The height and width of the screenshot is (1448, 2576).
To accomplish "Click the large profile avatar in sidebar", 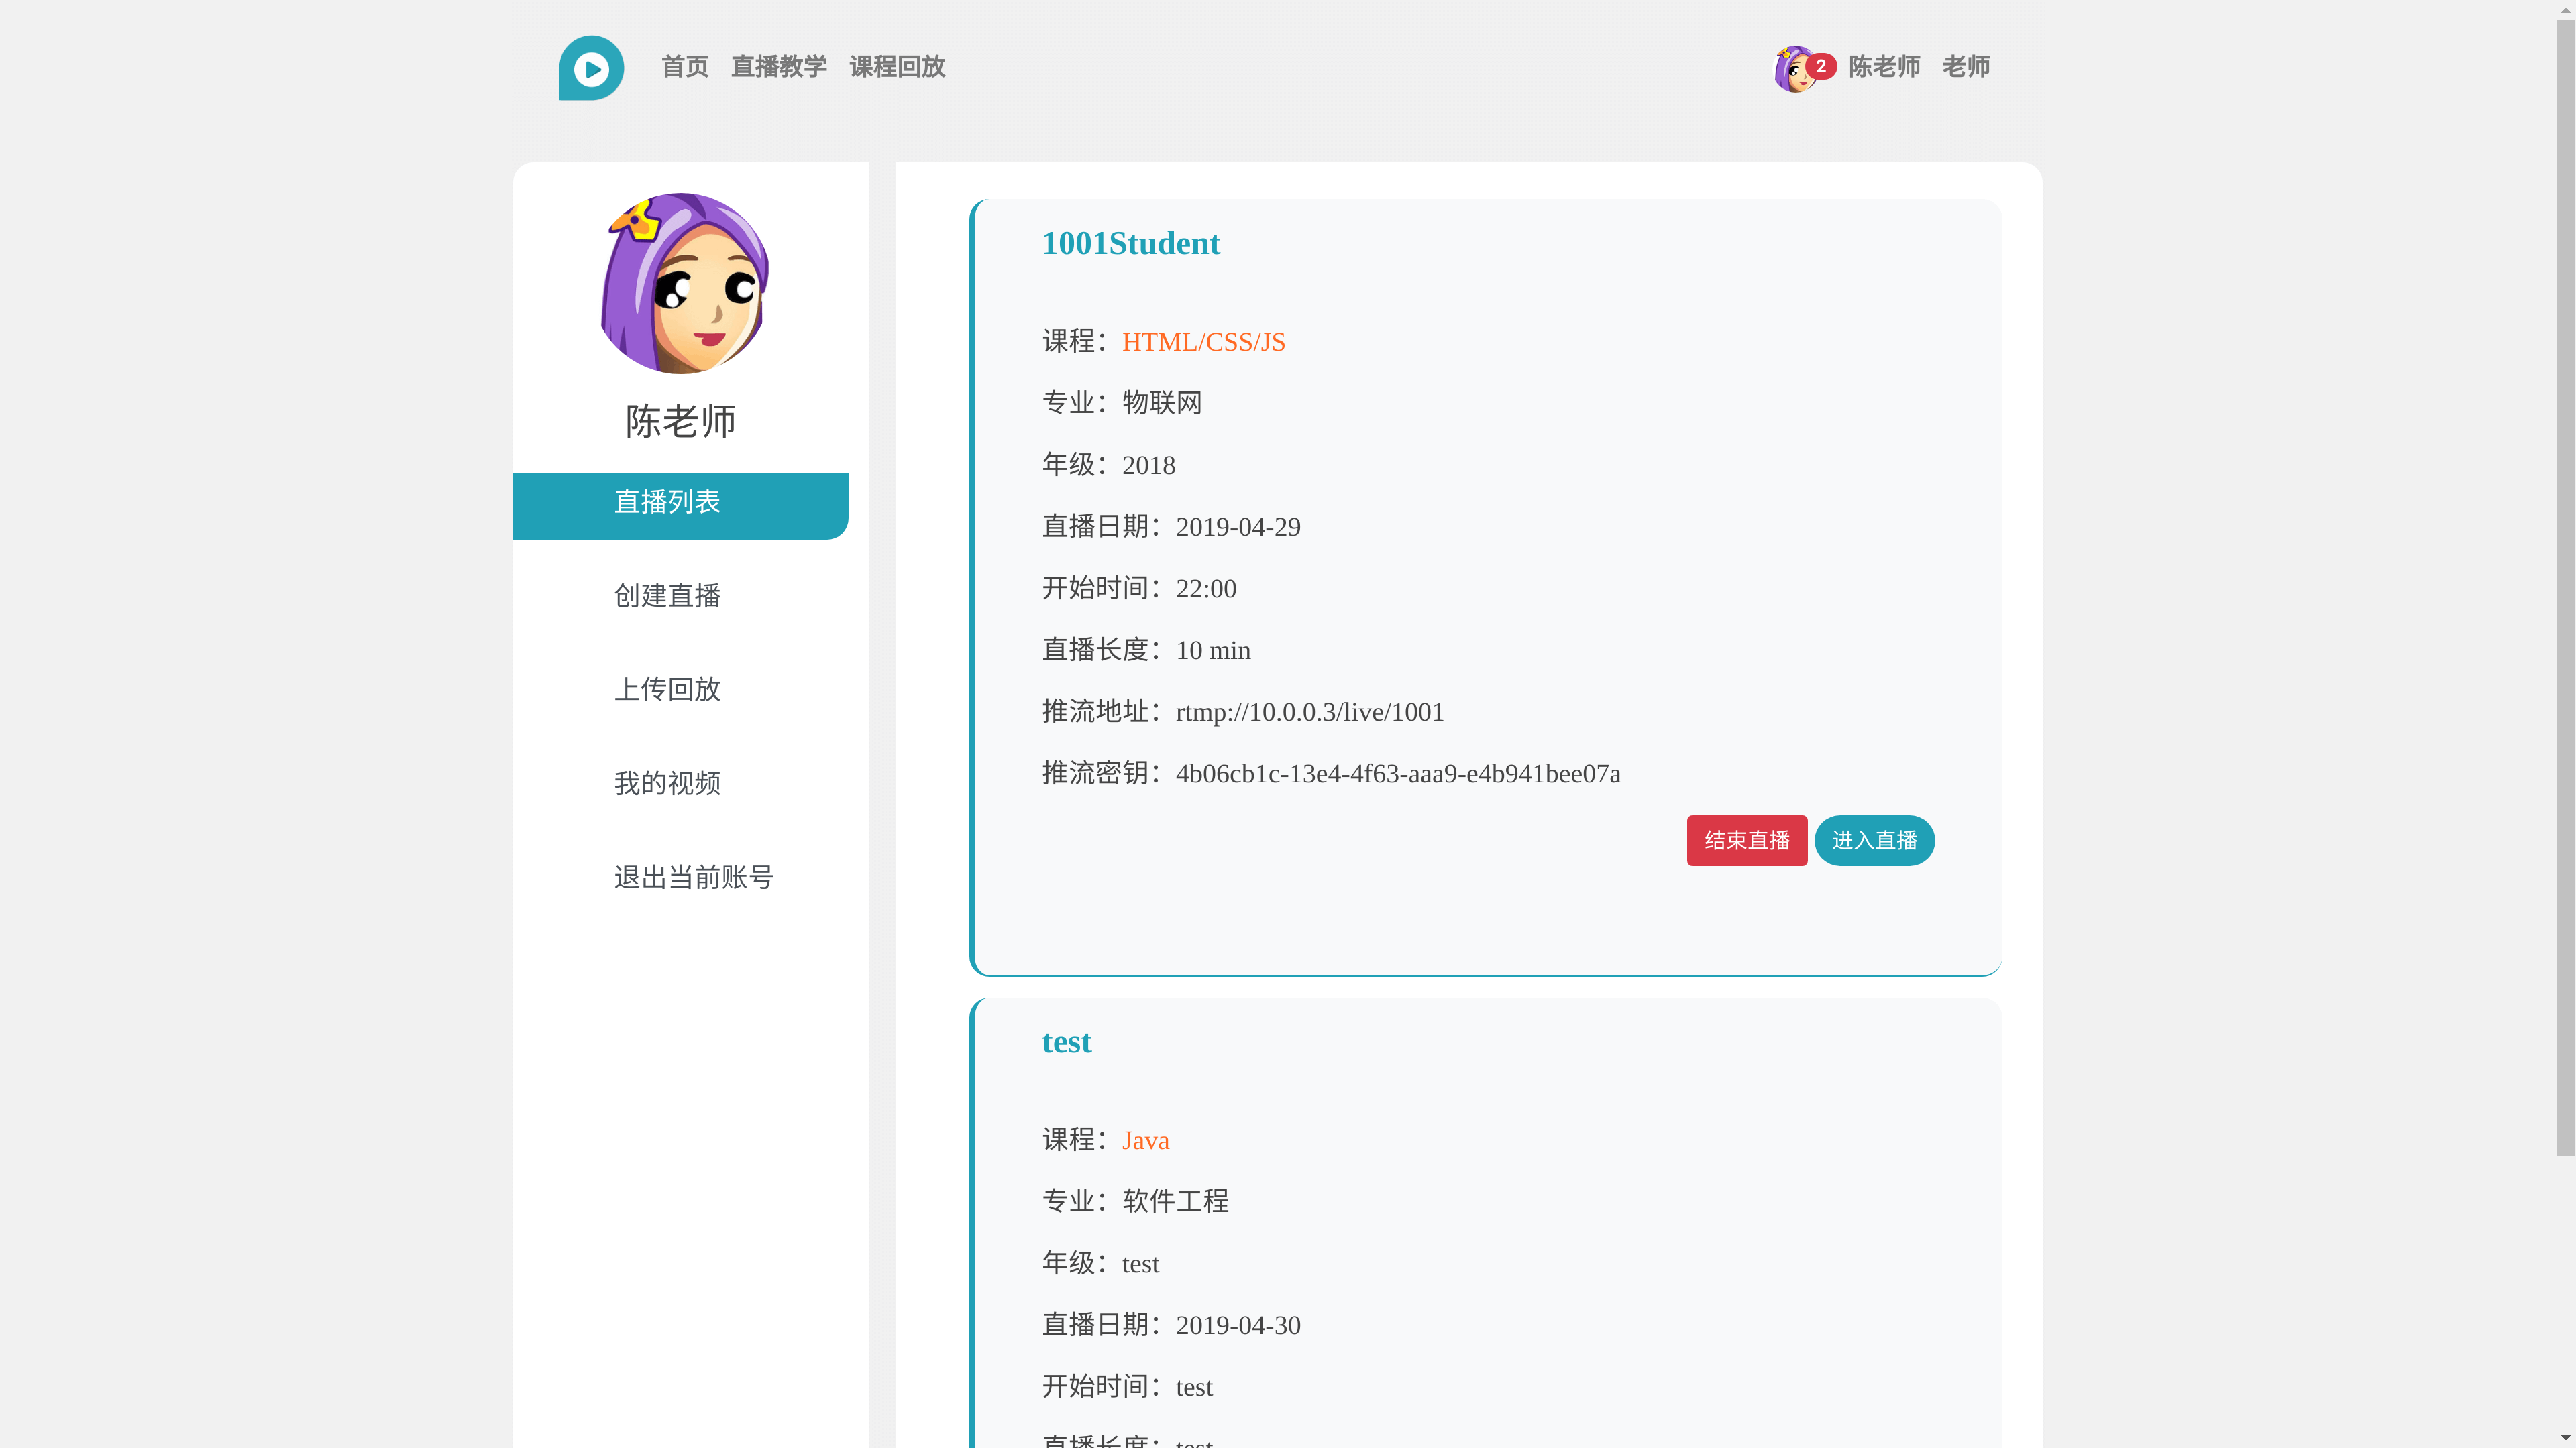I will point(684,284).
